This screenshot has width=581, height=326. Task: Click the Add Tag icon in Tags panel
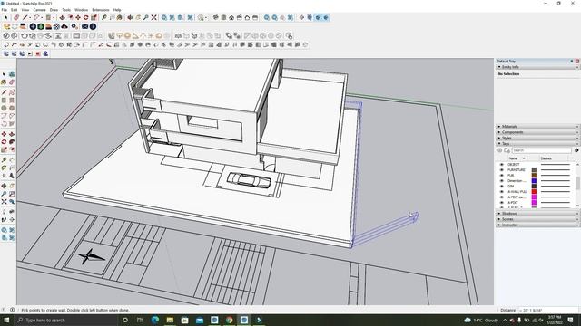[500, 150]
